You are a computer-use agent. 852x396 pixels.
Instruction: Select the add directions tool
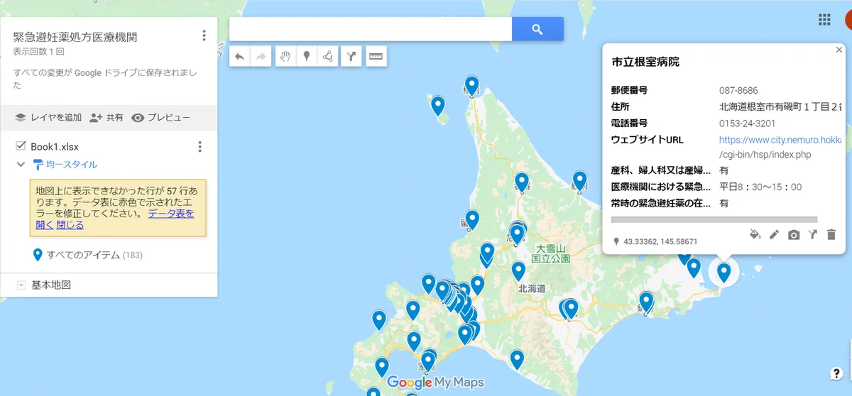pyautogui.click(x=351, y=57)
